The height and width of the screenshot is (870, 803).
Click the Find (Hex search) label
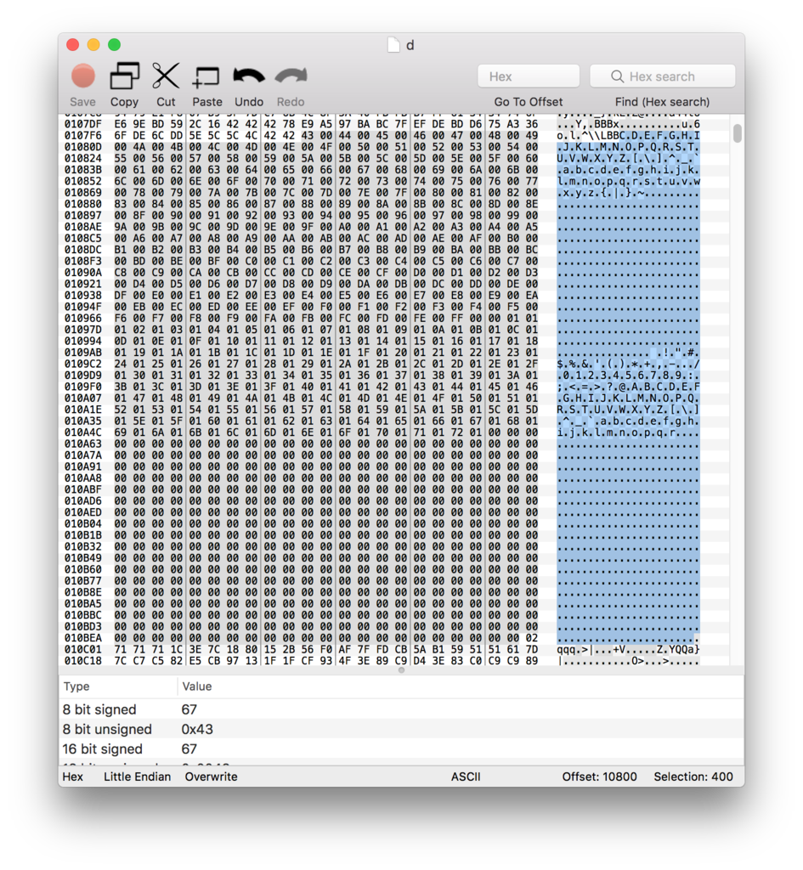(662, 102)
